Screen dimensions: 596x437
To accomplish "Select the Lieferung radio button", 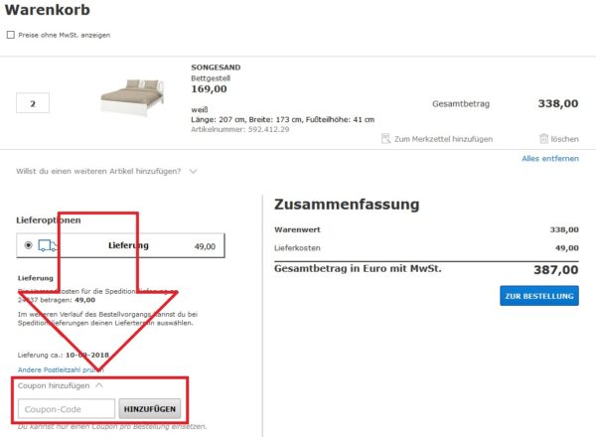I will click(x=27, y=245).
